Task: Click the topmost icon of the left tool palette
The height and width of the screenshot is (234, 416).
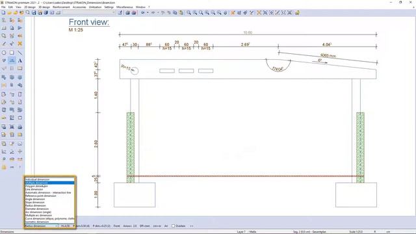Action: click(x=4, y=20)
